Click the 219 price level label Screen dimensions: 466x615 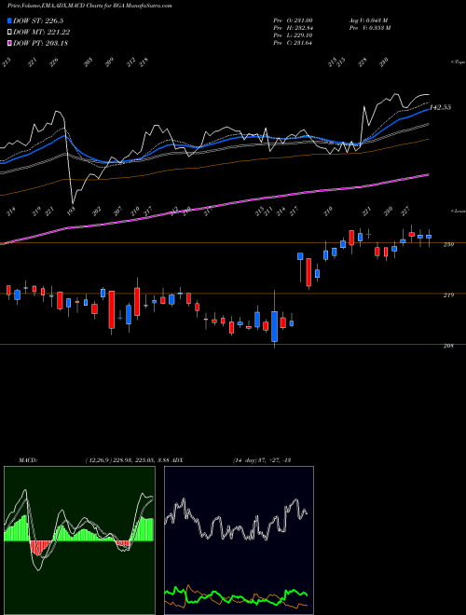click(x=448, y=295)
